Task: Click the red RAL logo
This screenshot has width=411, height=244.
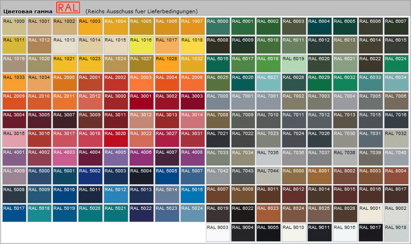Action: [68, 7]
